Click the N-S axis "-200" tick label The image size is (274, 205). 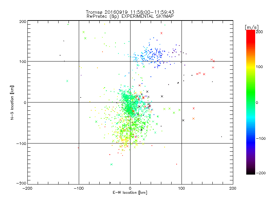coord(21,183)
